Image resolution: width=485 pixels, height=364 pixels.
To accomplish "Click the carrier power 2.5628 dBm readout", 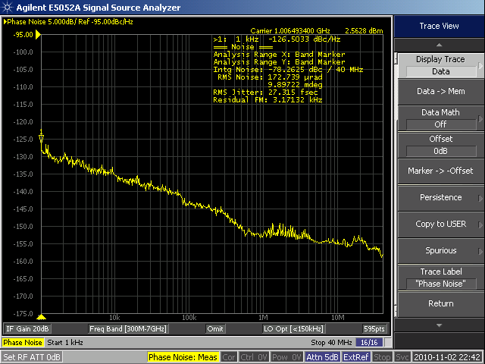I will (364, 31).
